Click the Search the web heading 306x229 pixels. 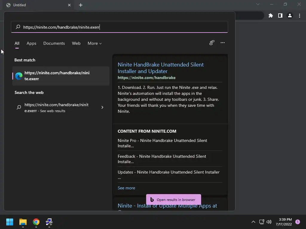[x=29, y=92]
